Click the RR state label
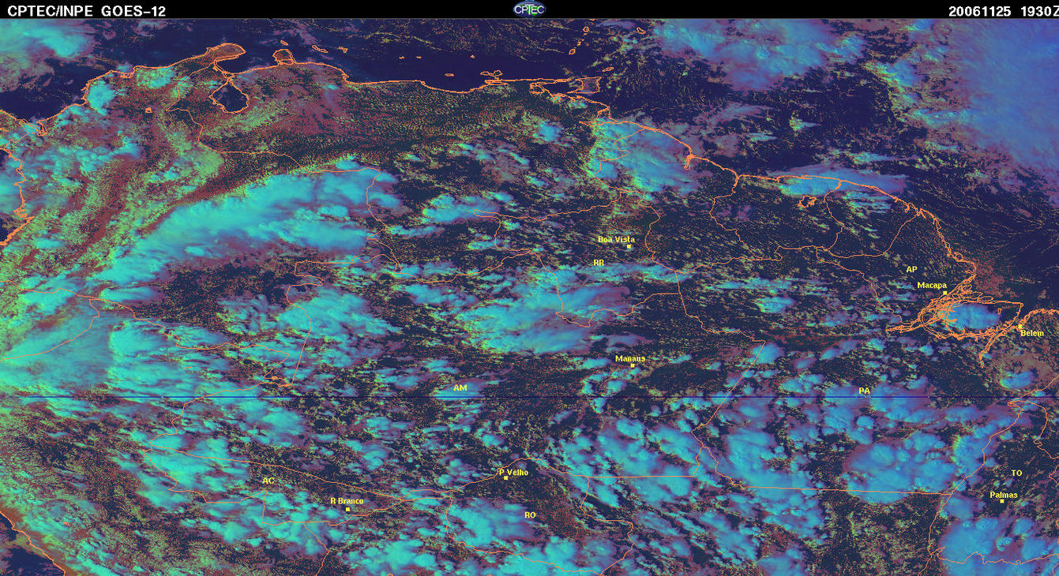Image resolution: width=1059 pixels, height=576 pixels. coord(598,262)
